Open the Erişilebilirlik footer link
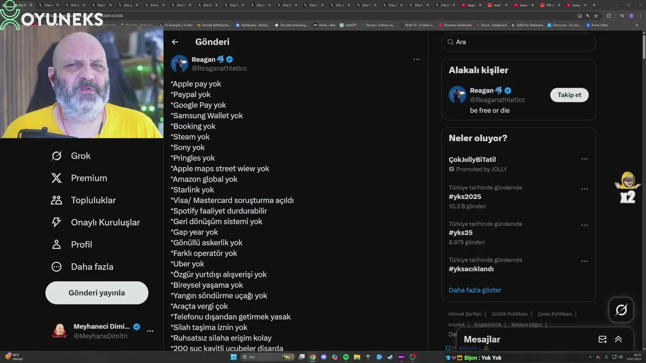Screen dimensions: 646x363 pyautogui.click(x=488, y=325)
